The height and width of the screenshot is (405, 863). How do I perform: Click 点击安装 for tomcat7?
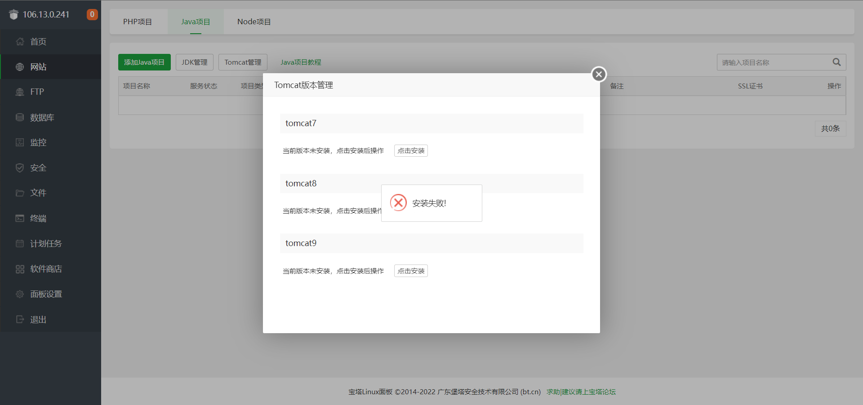[411, 150]
